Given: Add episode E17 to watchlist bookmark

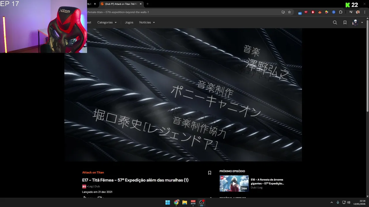Looking at the screenshot, I should pyautogui.click(x=210, y=173).
